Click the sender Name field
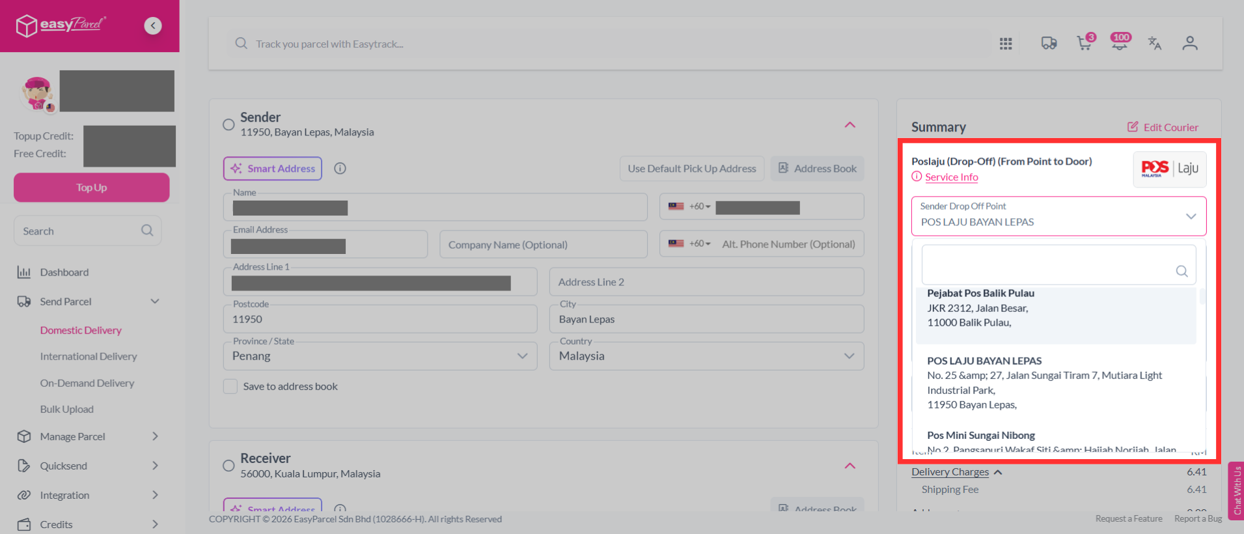1244x534 pixels. click(435, 207)
